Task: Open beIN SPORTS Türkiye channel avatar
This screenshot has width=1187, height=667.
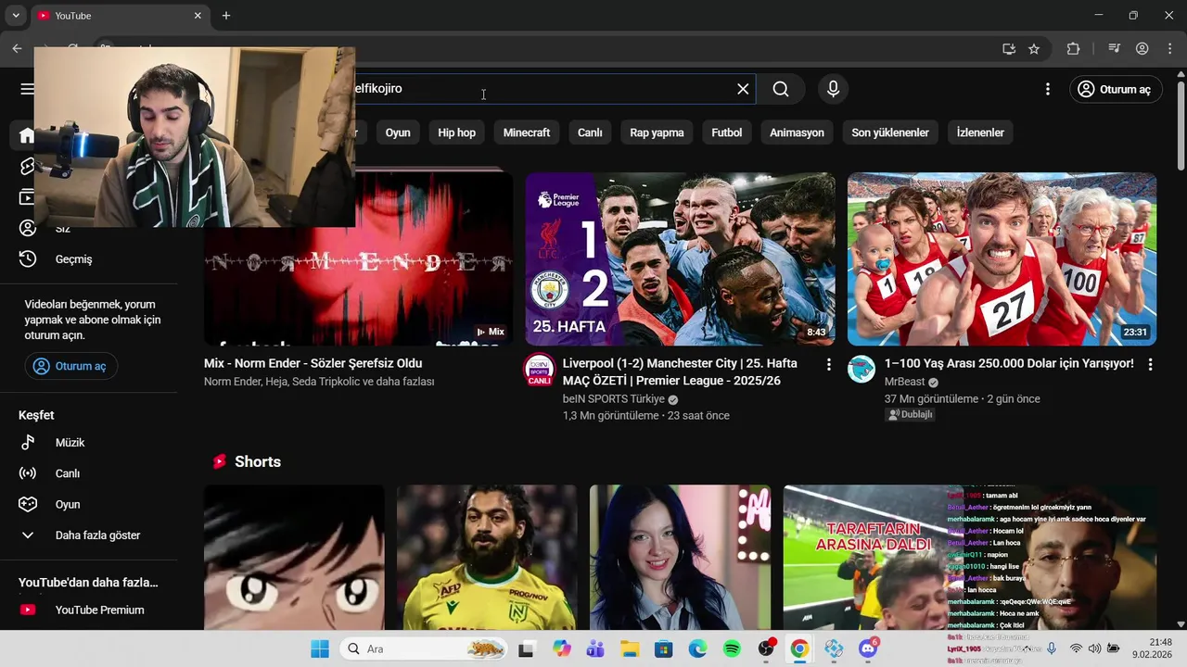Action: pyautogui.click(x=540, y=370)
